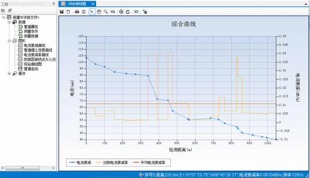The width and height of the screenshot is (310, 178).
Task: Select the pointer selection tool
Action: (x=92, y=12)
